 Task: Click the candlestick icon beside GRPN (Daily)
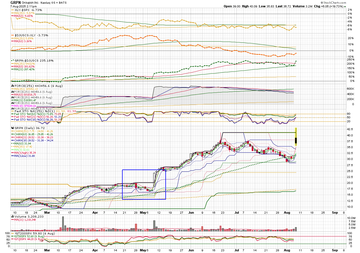pyautogui.click(x=12, y=128)
